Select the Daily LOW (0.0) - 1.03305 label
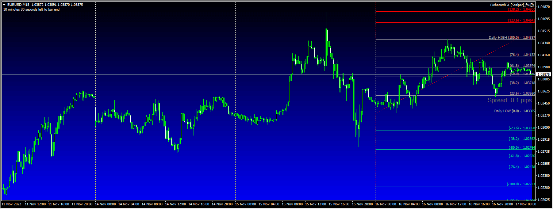Viewport: 553px width, 209px height. pos(515,111)
